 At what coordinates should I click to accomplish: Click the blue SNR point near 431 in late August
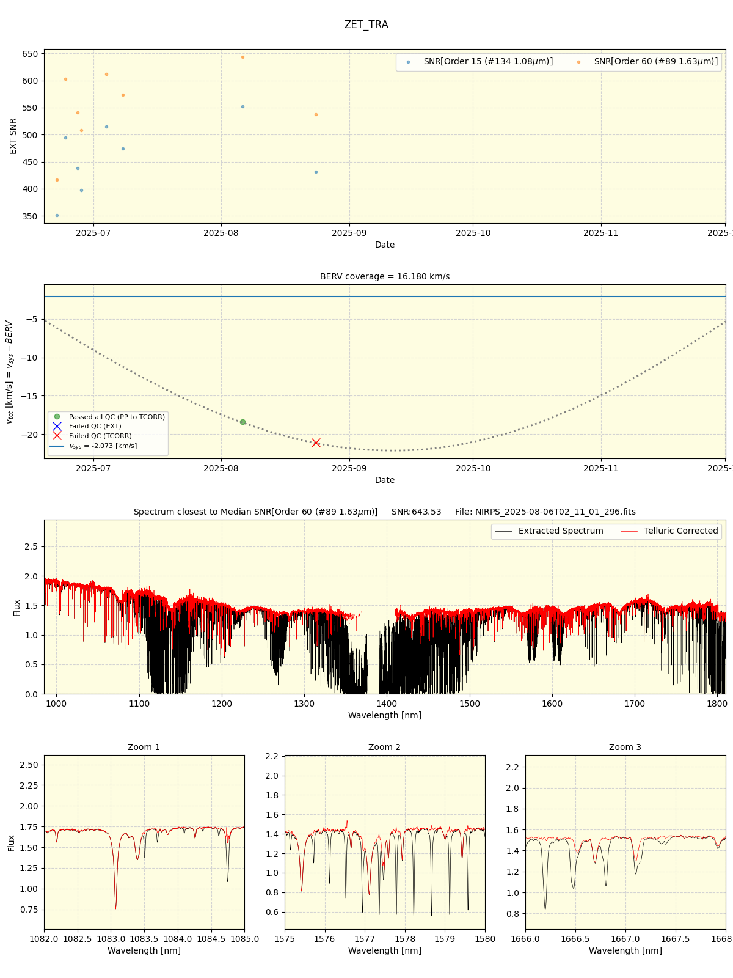pyautogui.click(x=316, y=172)
